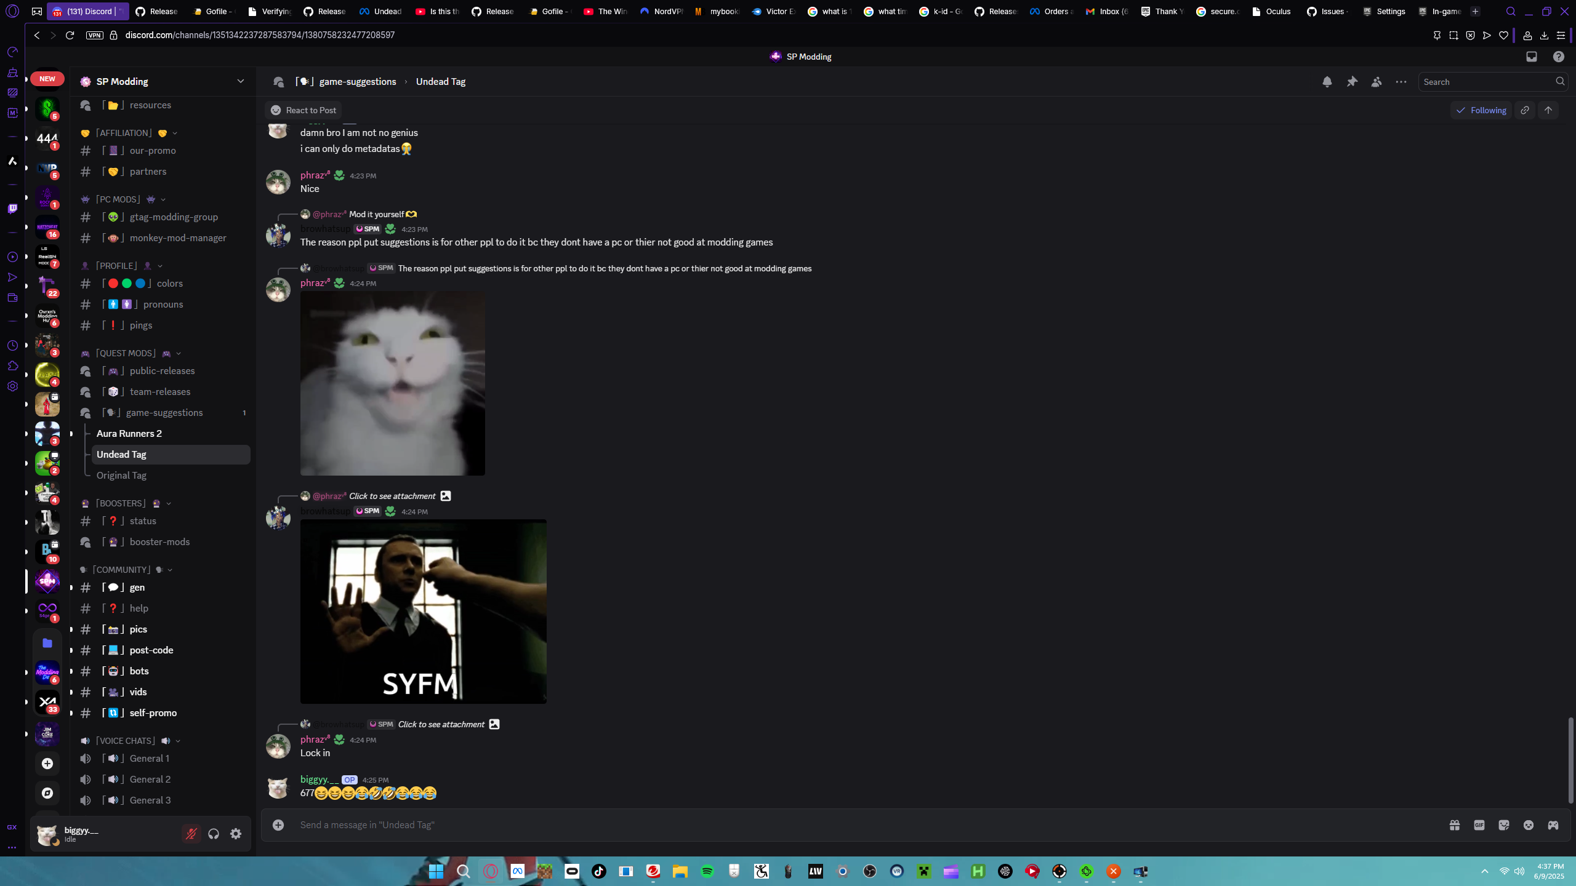Open the emoji picker in message bar
Viewport: 1576px width, 886px height.
point(1529,825)
